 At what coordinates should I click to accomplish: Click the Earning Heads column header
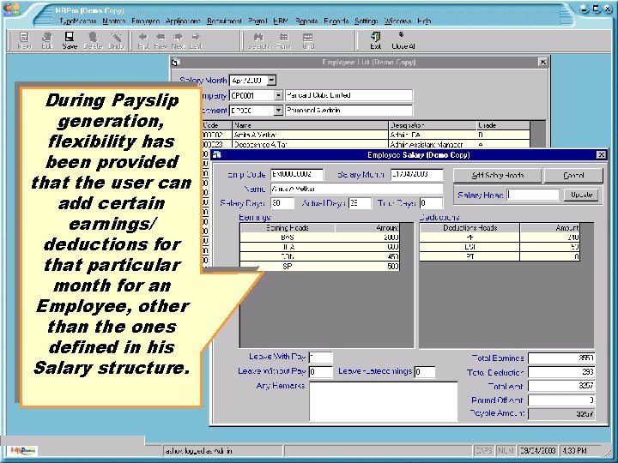click(288, 227)
